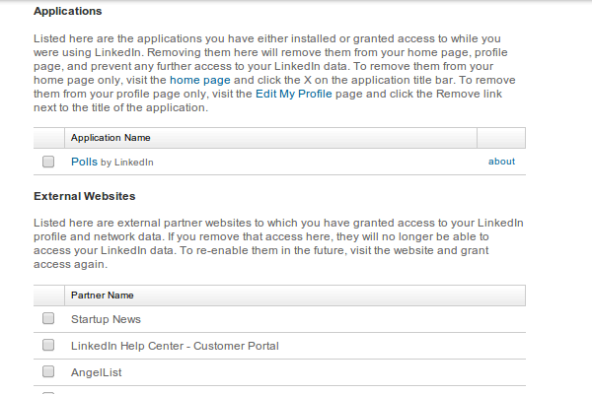Click the 'by LinkedIn' label
Viewport: 592px width, 394px height.
coord(127,163)
